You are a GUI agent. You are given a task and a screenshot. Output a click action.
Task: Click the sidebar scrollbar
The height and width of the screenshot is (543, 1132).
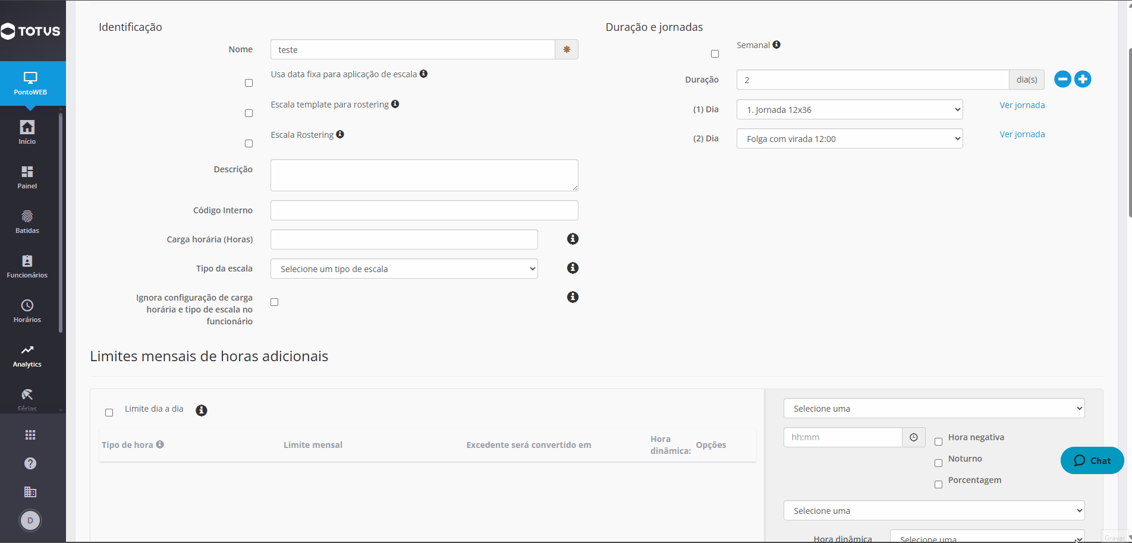pyautogui.click(x=61, y=223)
